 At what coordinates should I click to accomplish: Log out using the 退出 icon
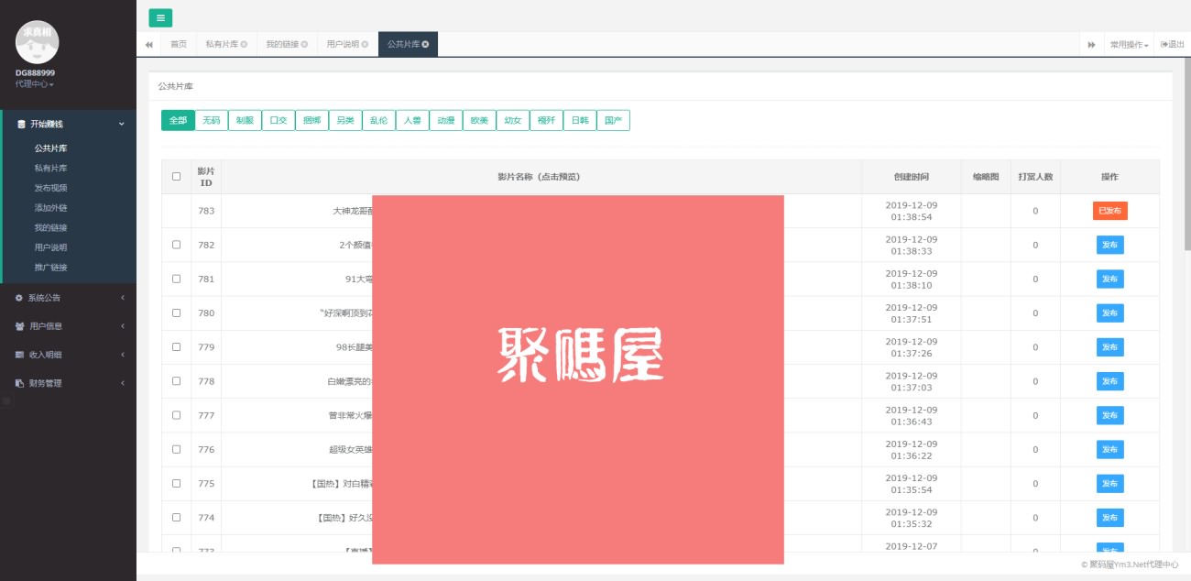tap(1171, 44)
